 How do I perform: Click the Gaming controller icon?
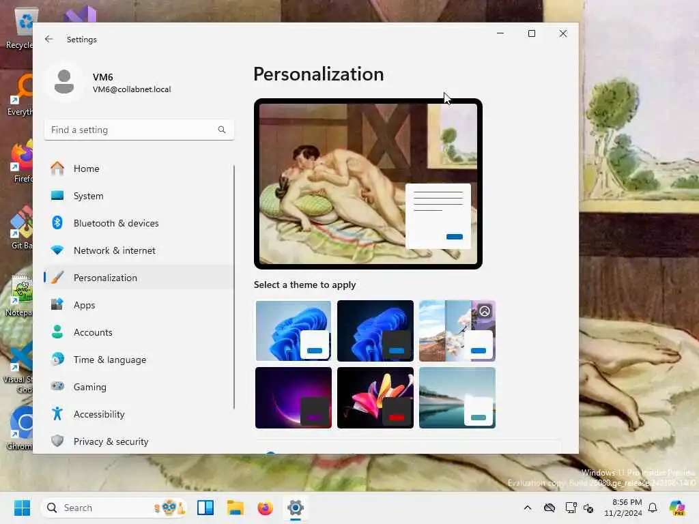pos(57,386)
